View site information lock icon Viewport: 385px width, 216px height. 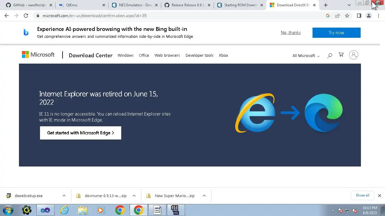[38, 16]
